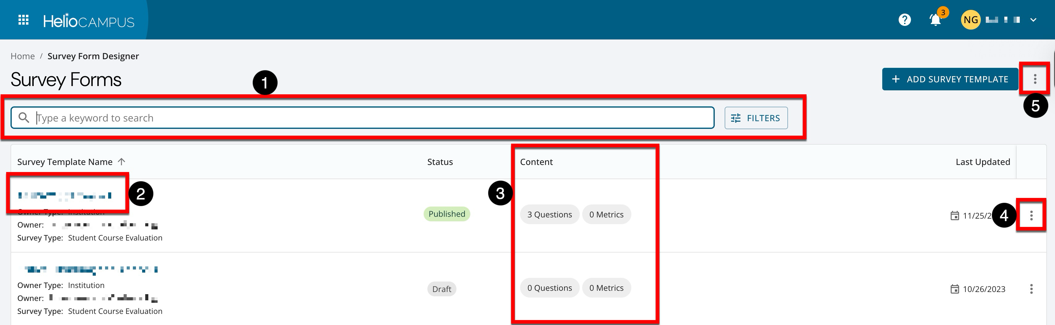Go to Home breadcrumb

[23, 56]
